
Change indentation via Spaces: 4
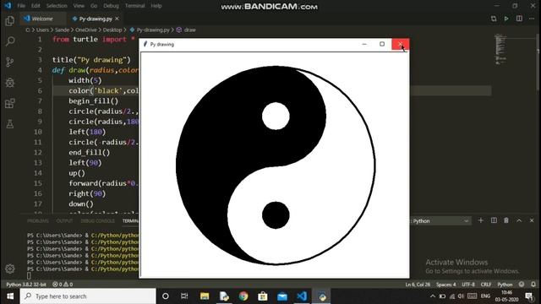click(x=446, y=285)
